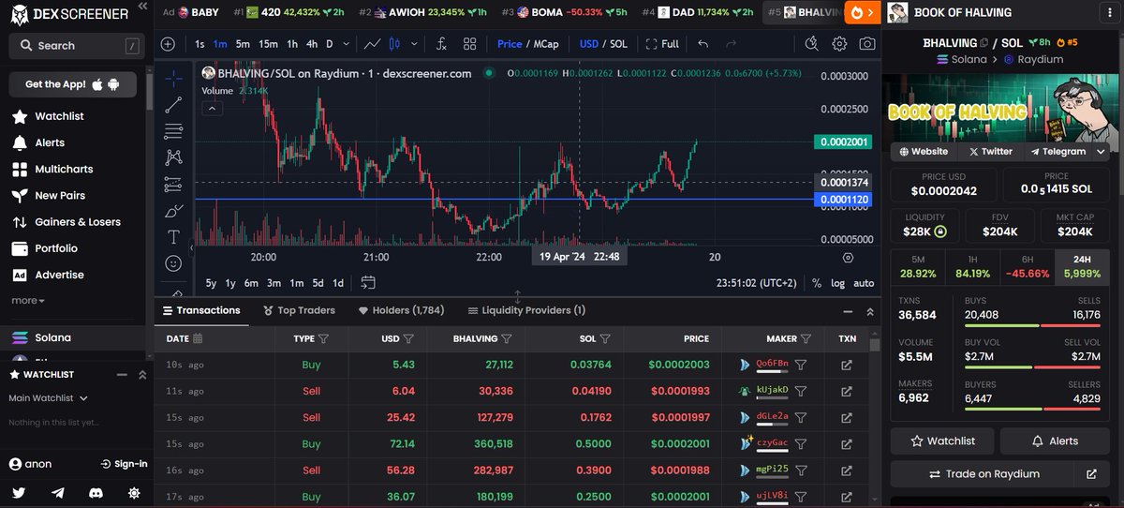Open the external link next to Trade on Raydium
This screenshot has width=1124, height=508.
pos(1091,474)
